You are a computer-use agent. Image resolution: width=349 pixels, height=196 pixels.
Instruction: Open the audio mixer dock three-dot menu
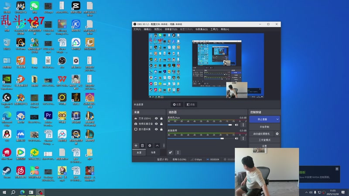click(x=178, y=152)
